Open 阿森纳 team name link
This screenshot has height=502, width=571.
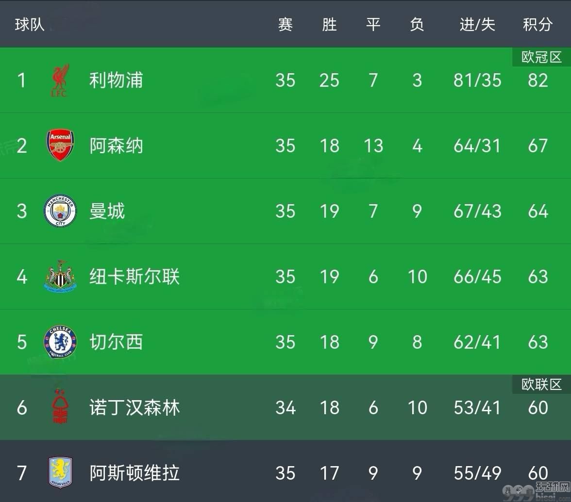[116, 146]
